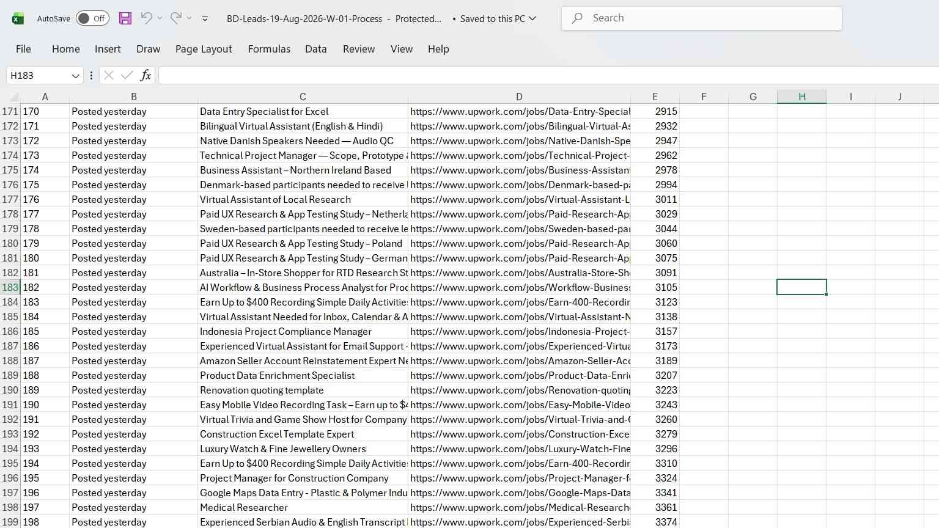Screen dimensions: 939x528
Task: Toggle the AutoSave switch
Action: pos(92,18)
